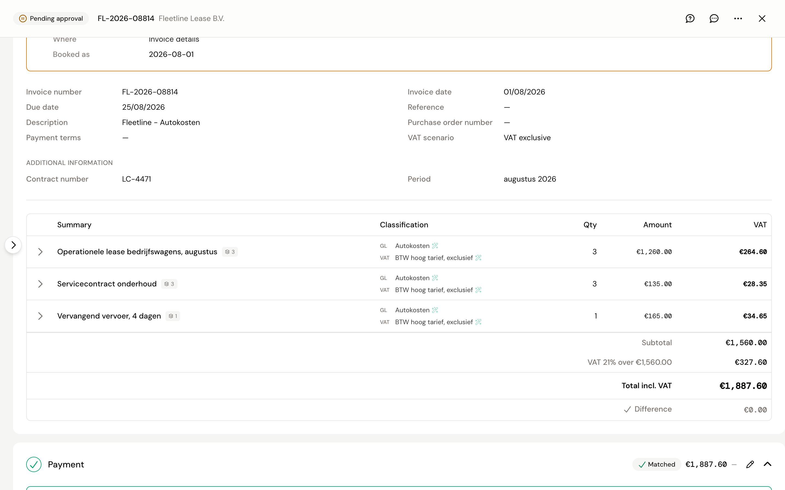Image resolution: width=785 pixels, height=490 pixels.
Task: Click the description Fleetline - Autokosten
Action: point(161,122)
